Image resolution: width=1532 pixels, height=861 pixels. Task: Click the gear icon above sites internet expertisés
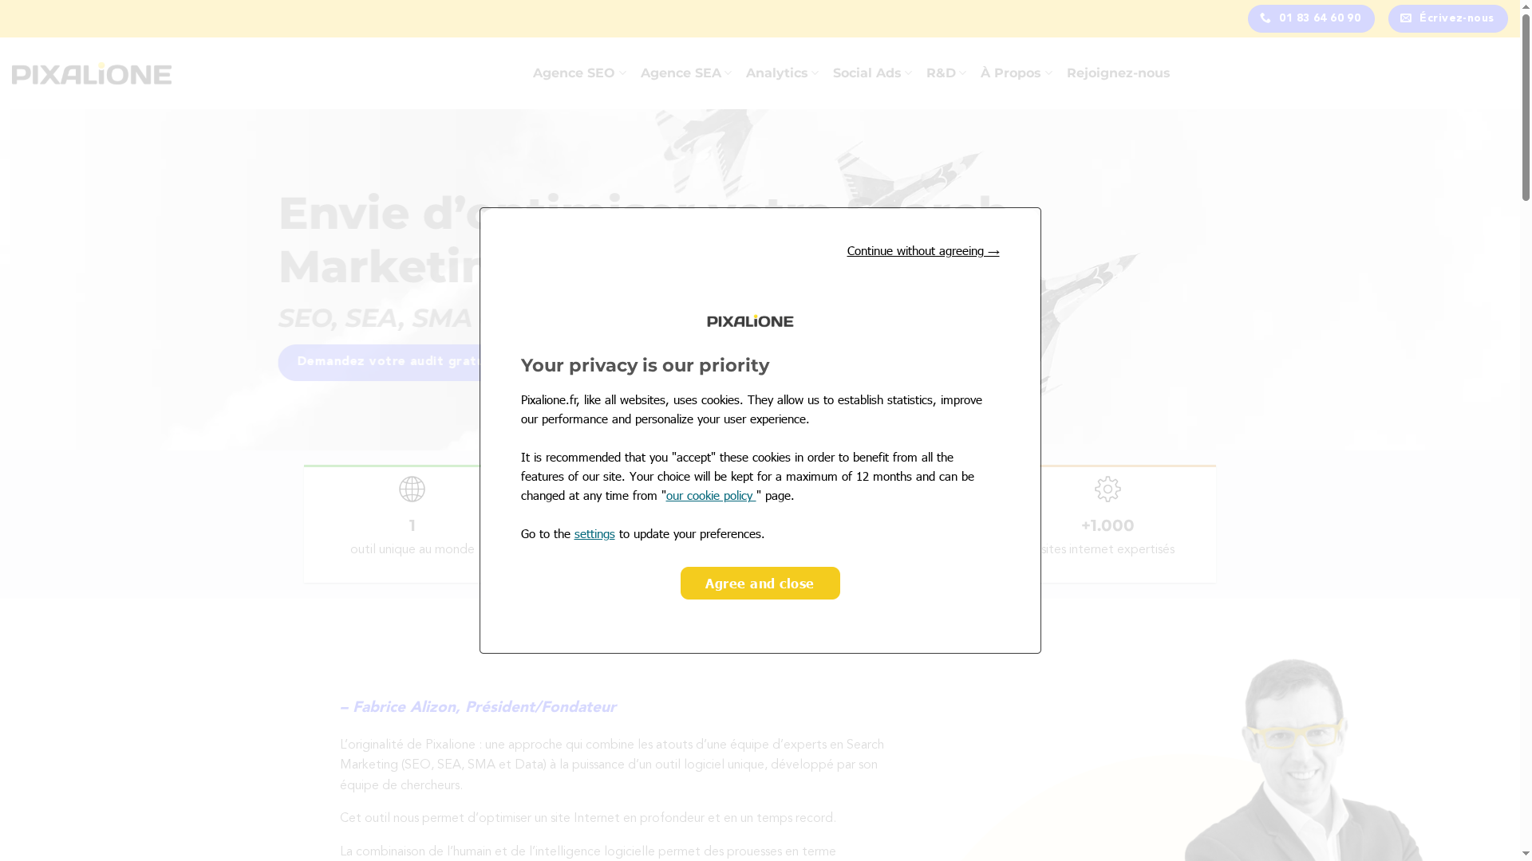click(1108, 489)
